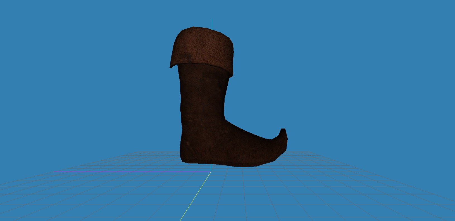Image resolution: width=455 pixels, height=221 pixels.
Task: Select the yellow-green axis line on the floor
Action: (x=196, y=196)
